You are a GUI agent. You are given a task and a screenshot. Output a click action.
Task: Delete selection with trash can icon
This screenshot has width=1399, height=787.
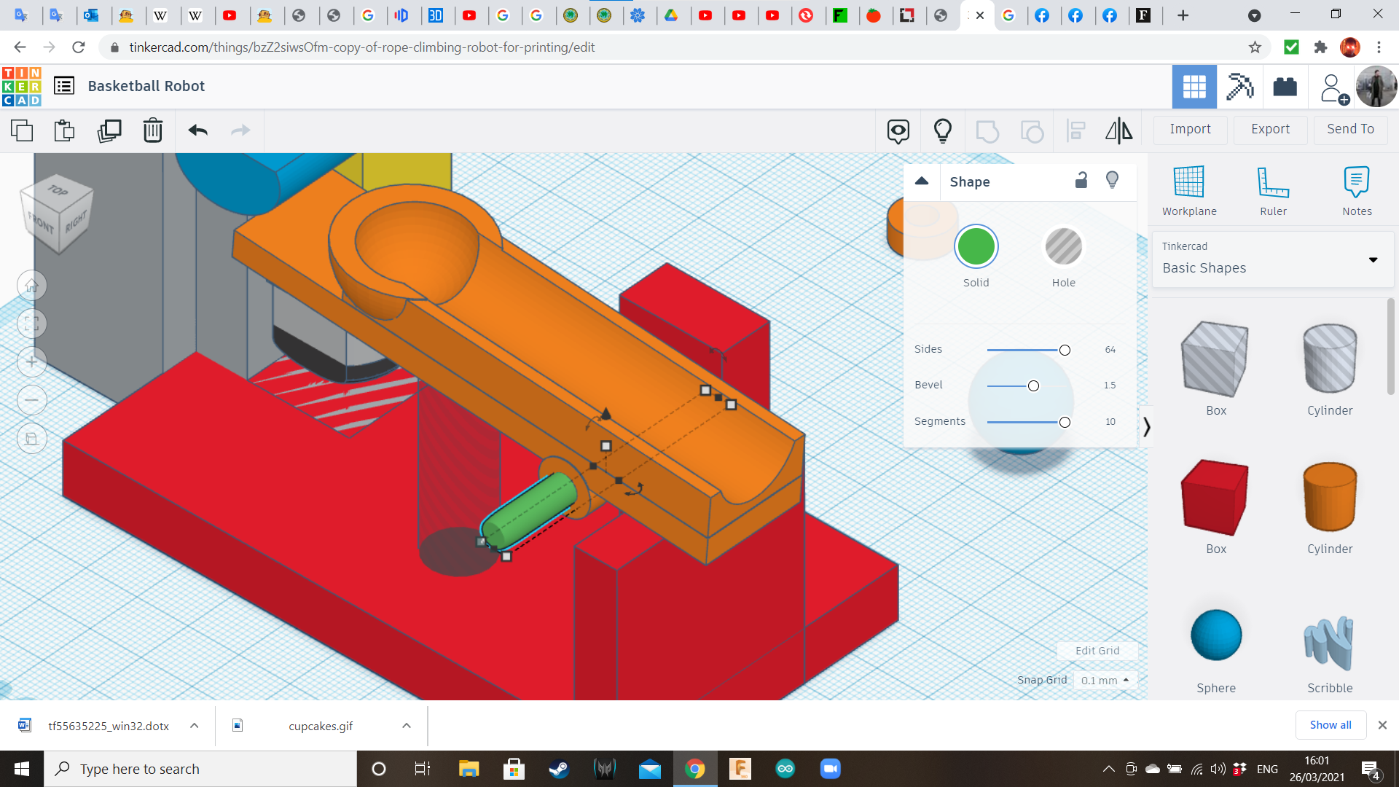(153, 130)
